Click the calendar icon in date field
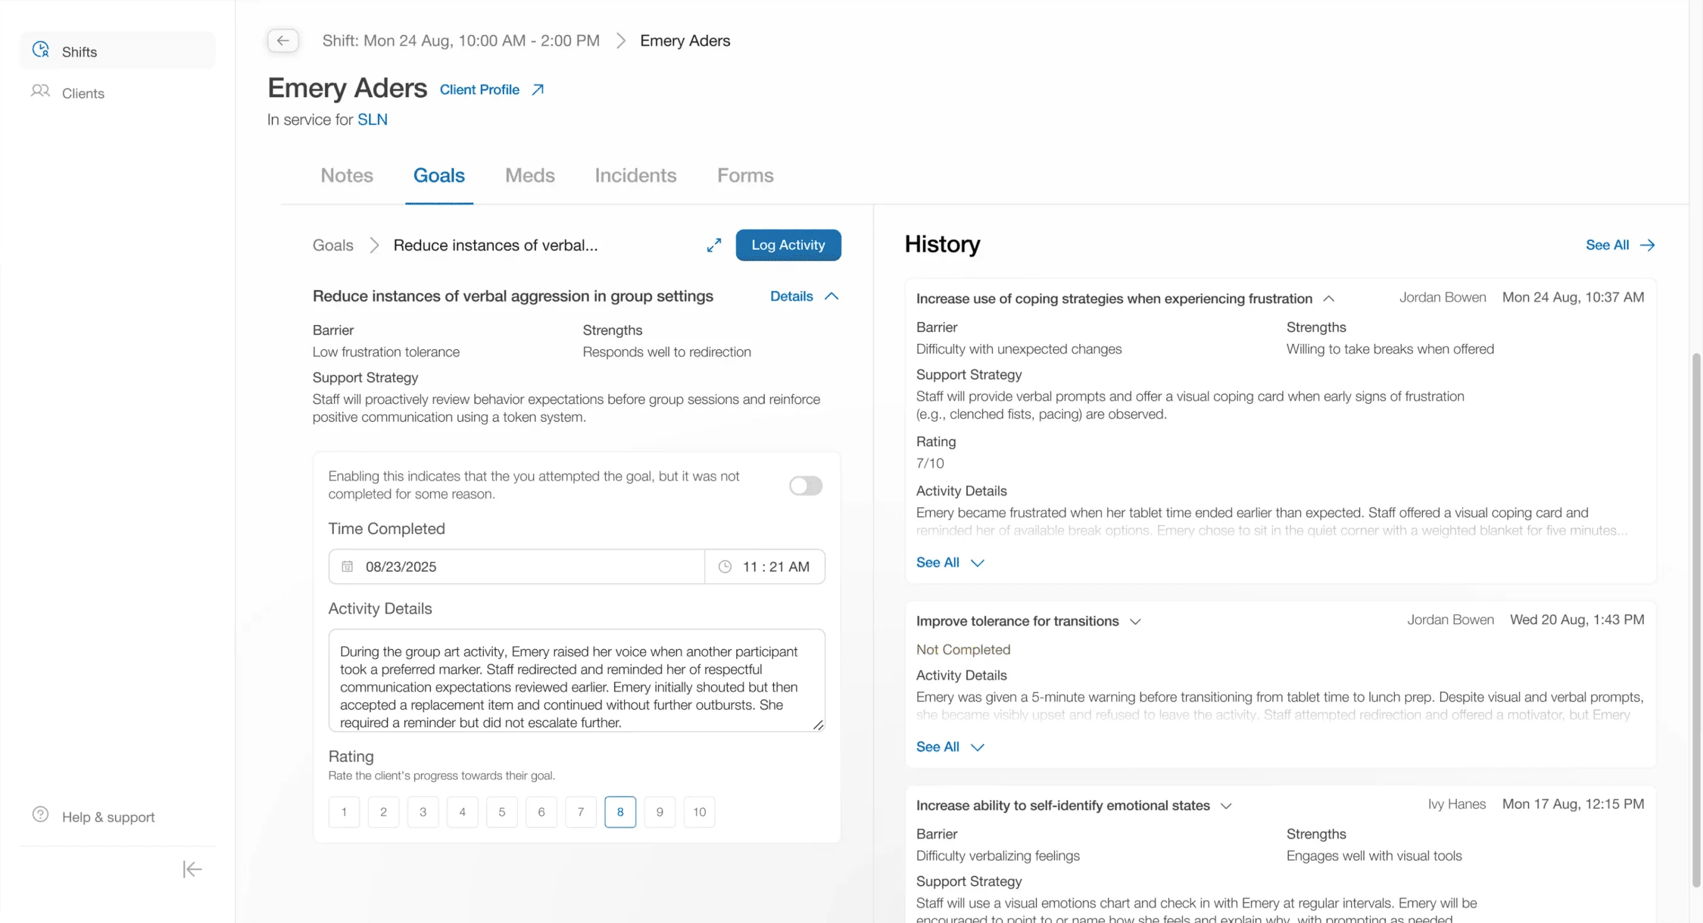Image resolution: width=1703 pixels, height=923 pixels. pos(347,568)
